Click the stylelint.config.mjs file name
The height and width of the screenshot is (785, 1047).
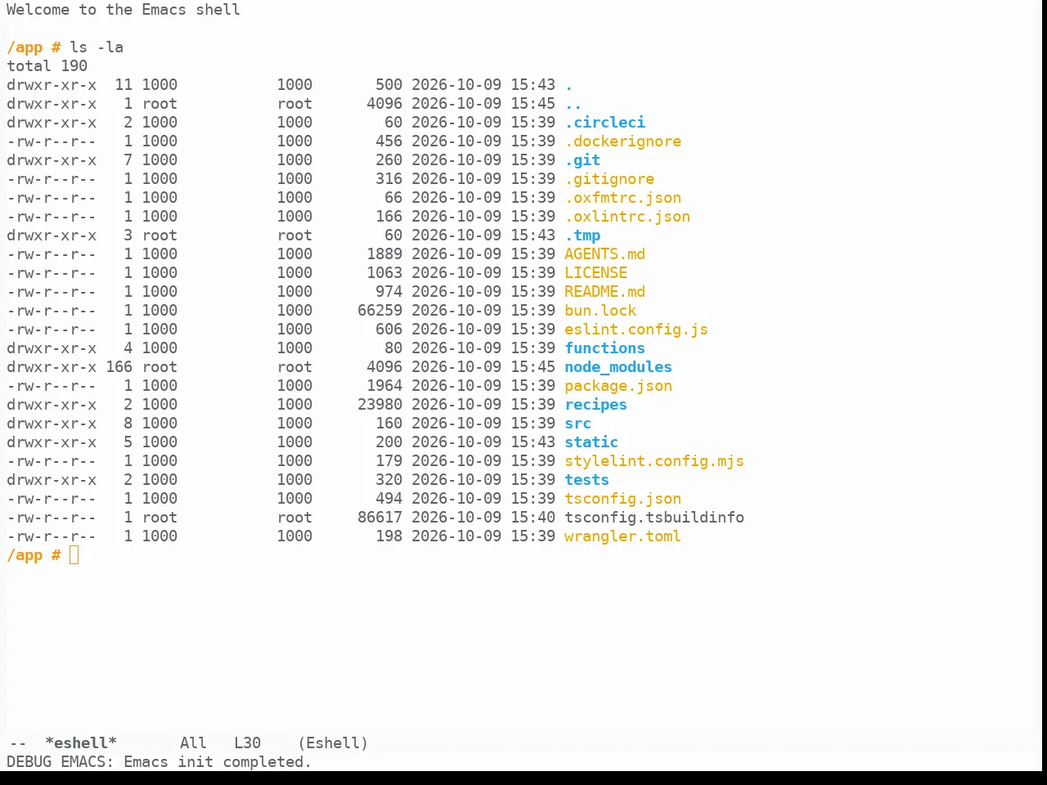654,461
